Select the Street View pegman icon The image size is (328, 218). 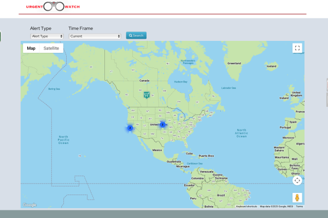(297, 197)
